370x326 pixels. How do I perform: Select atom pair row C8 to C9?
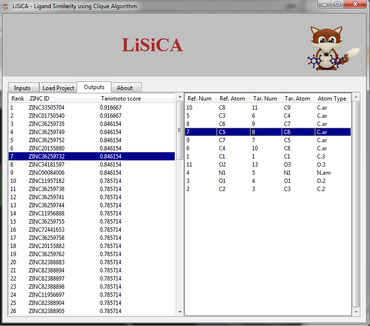coord(268,108)
